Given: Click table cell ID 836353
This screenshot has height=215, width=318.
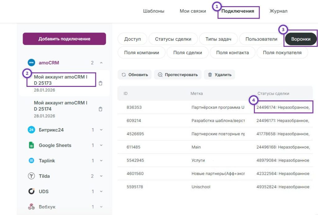Looking at the screenshot, I should 134,107.
